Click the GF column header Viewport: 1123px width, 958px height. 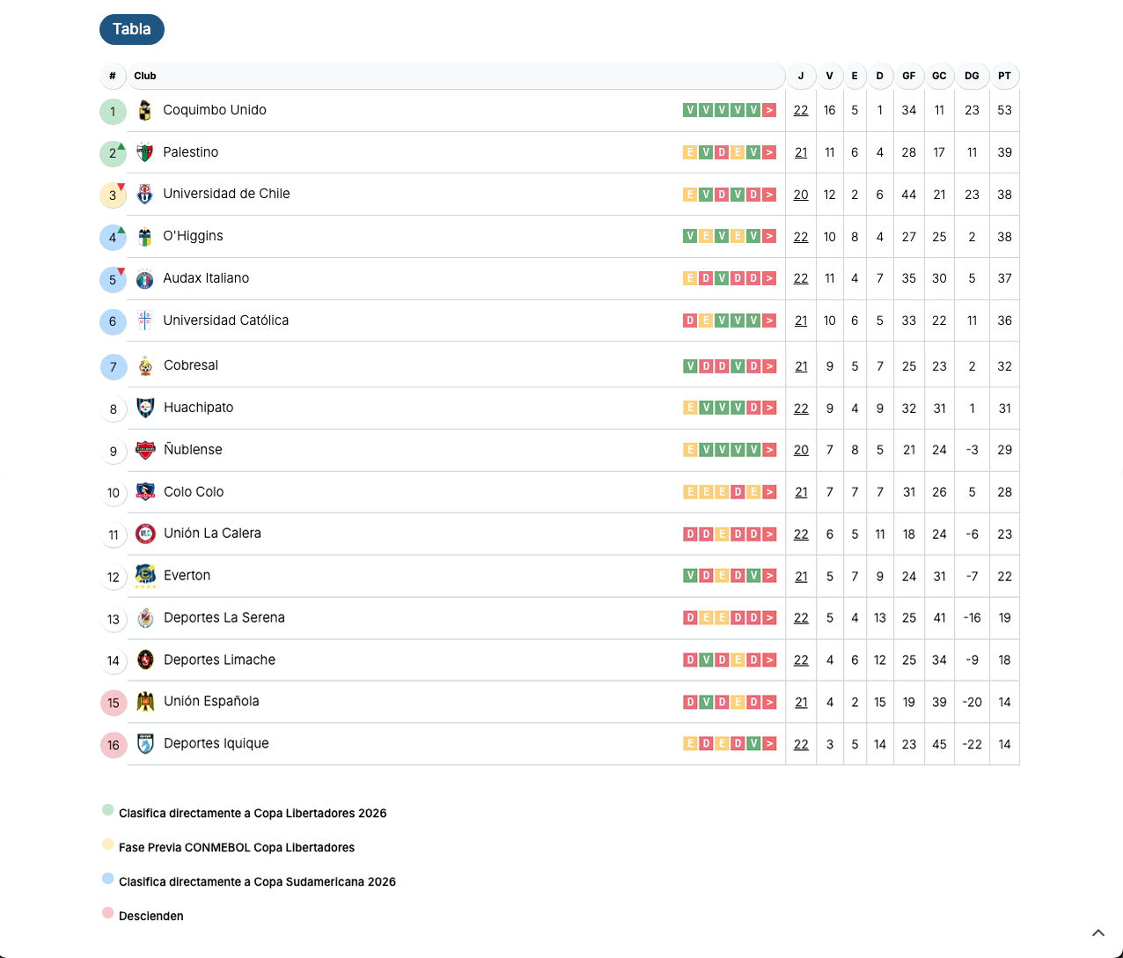click(909, 76)
